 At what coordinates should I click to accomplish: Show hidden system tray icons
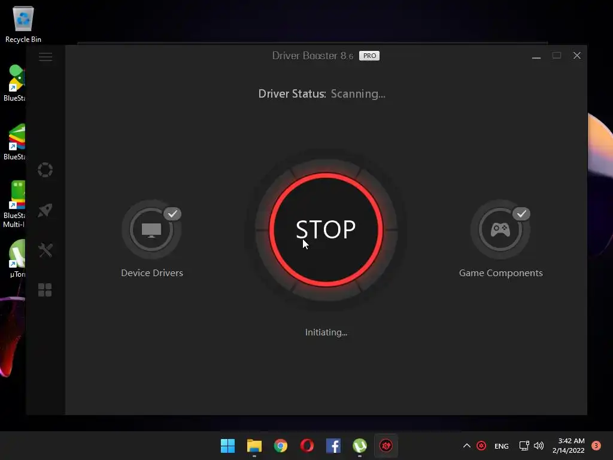coord(467,446)
